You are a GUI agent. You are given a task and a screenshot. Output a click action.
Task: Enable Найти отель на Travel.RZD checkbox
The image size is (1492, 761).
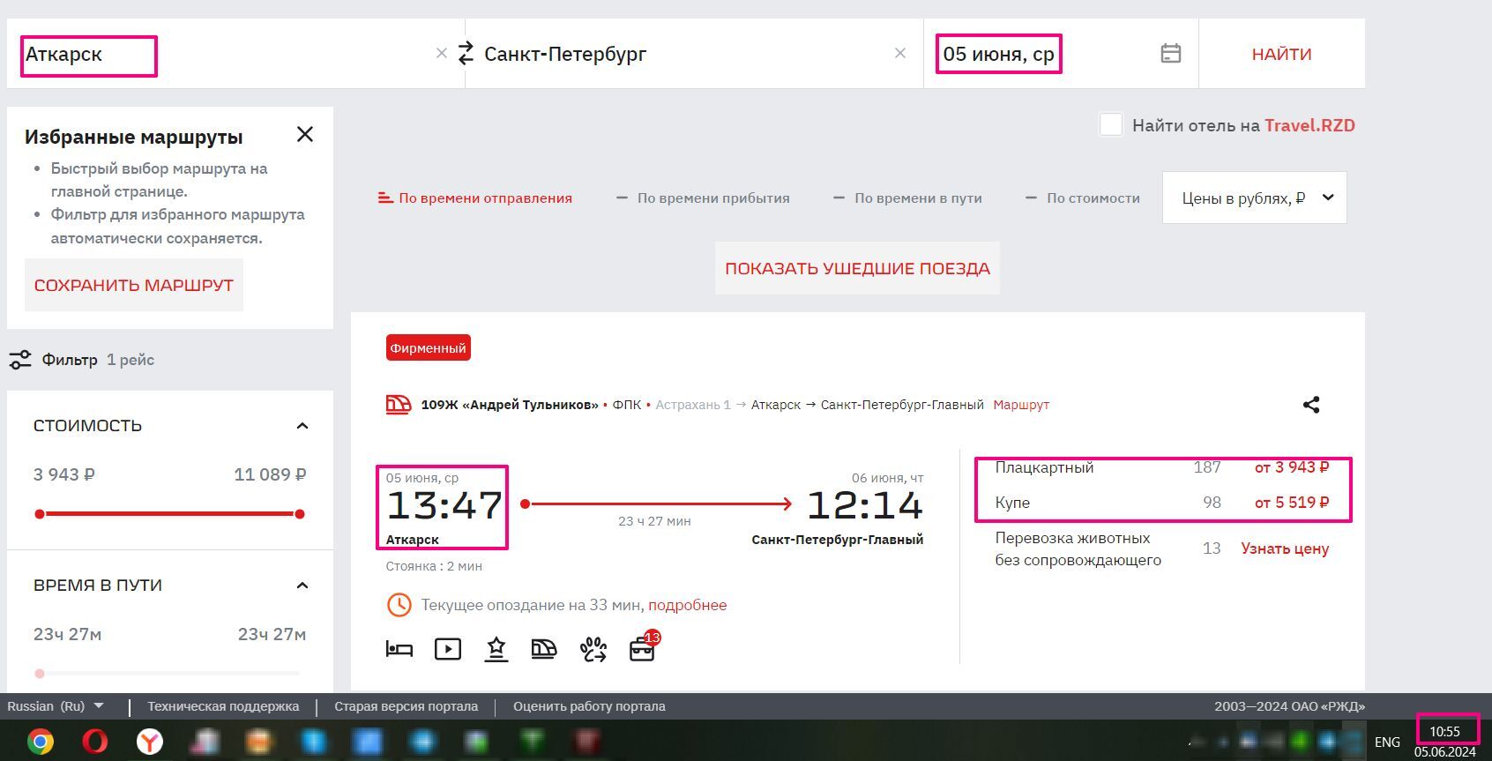click(x=1111, y=125)
